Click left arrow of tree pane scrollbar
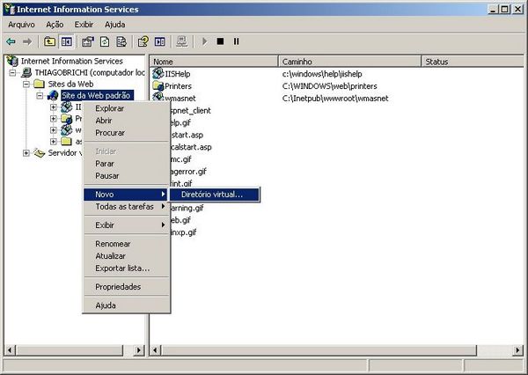This screenshot has height=375, width=528. click(10, 350)
